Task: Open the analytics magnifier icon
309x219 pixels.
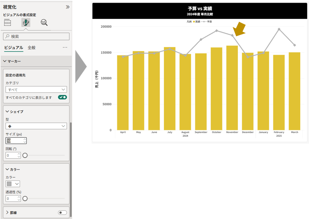Action: point(44,23)
